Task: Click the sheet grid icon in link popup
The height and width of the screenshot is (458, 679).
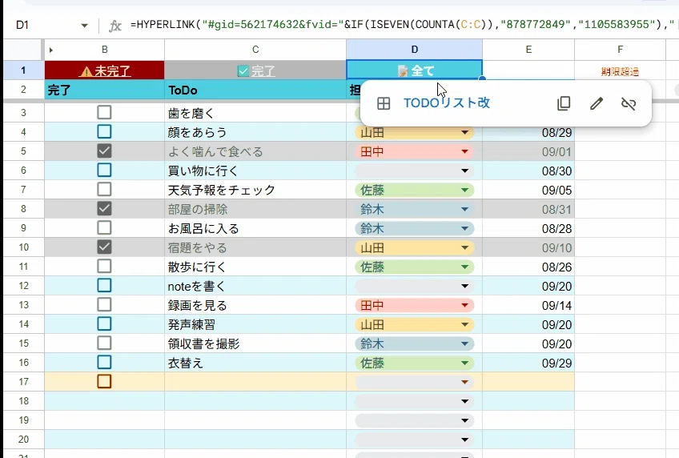Action: click(x=384, y=103)
